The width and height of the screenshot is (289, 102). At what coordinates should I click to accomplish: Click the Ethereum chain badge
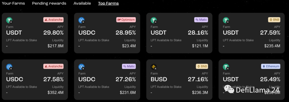click(x=271, y=66)
